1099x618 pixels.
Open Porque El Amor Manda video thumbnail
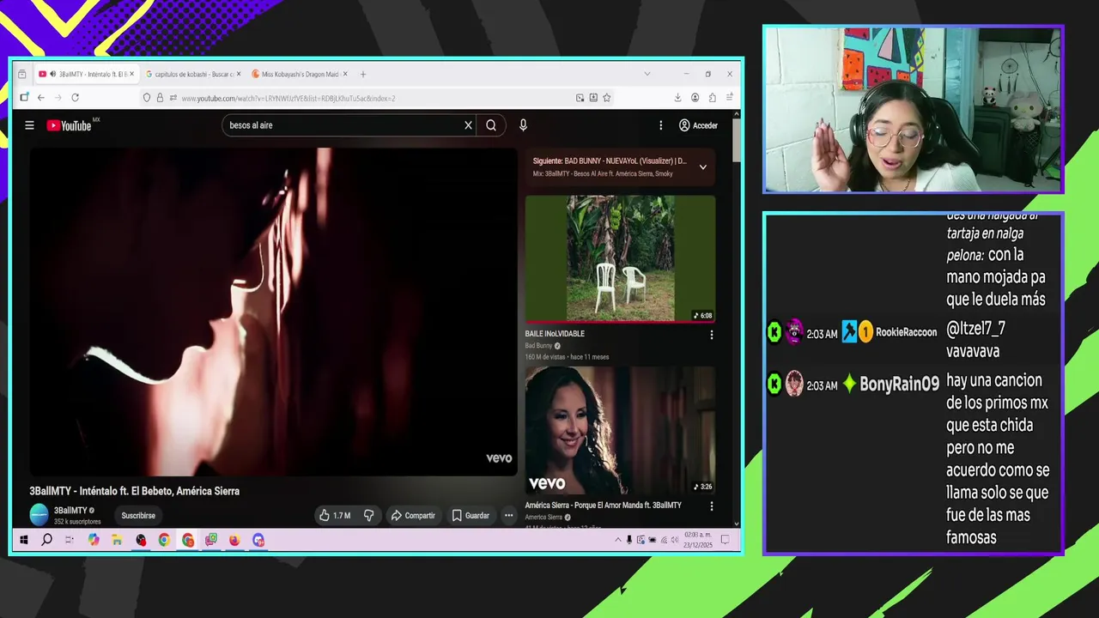pyautogui.click(x=620, y=430)
